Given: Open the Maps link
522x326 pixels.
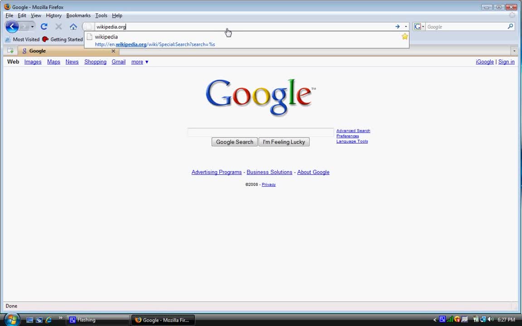Looking at the screenshot, I should point(53,62).
